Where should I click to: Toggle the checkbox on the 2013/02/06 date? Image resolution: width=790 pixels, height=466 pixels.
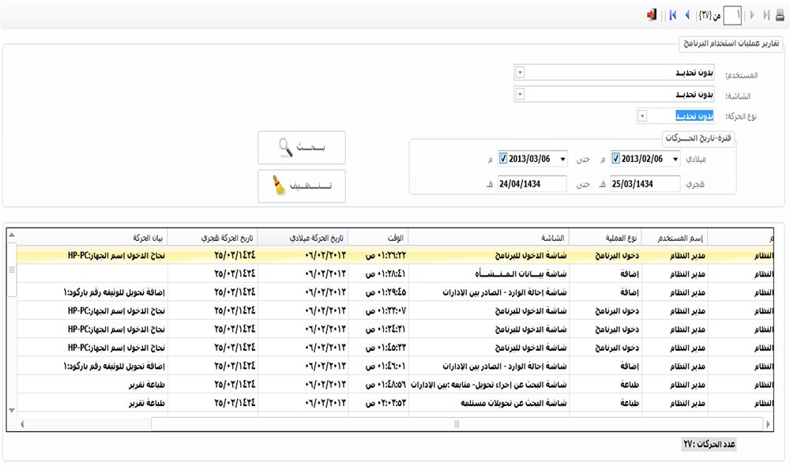[616, 159]
